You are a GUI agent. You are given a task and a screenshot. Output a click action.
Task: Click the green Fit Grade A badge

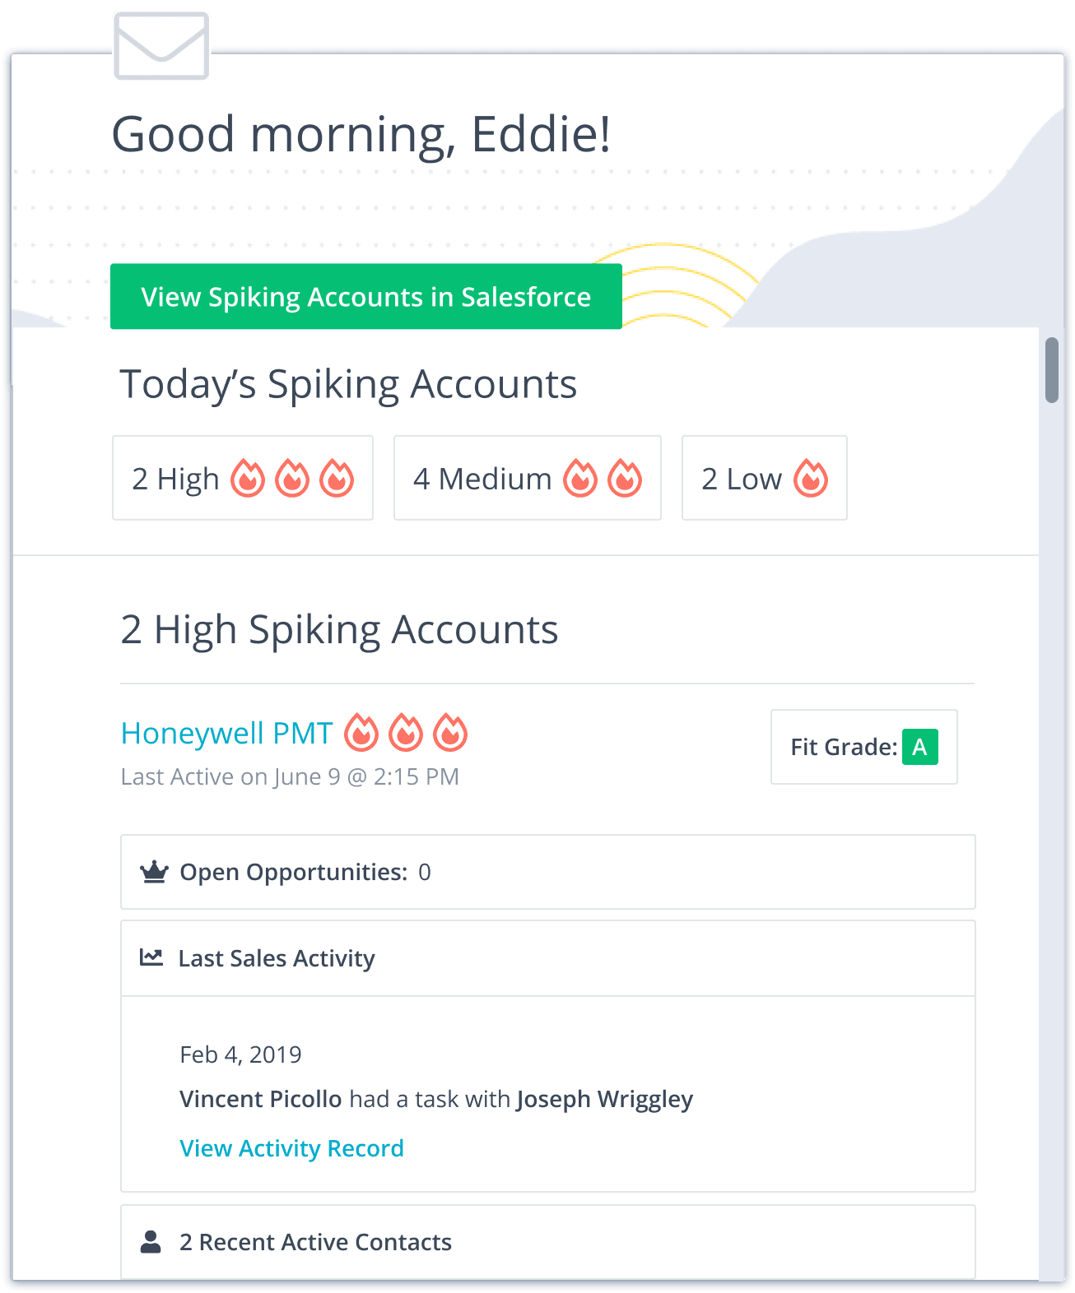(919, 747)
